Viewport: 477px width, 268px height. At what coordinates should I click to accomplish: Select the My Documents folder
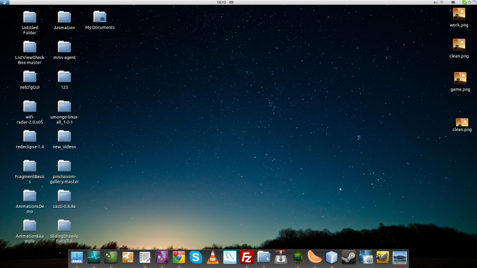(x=100, y=17)
